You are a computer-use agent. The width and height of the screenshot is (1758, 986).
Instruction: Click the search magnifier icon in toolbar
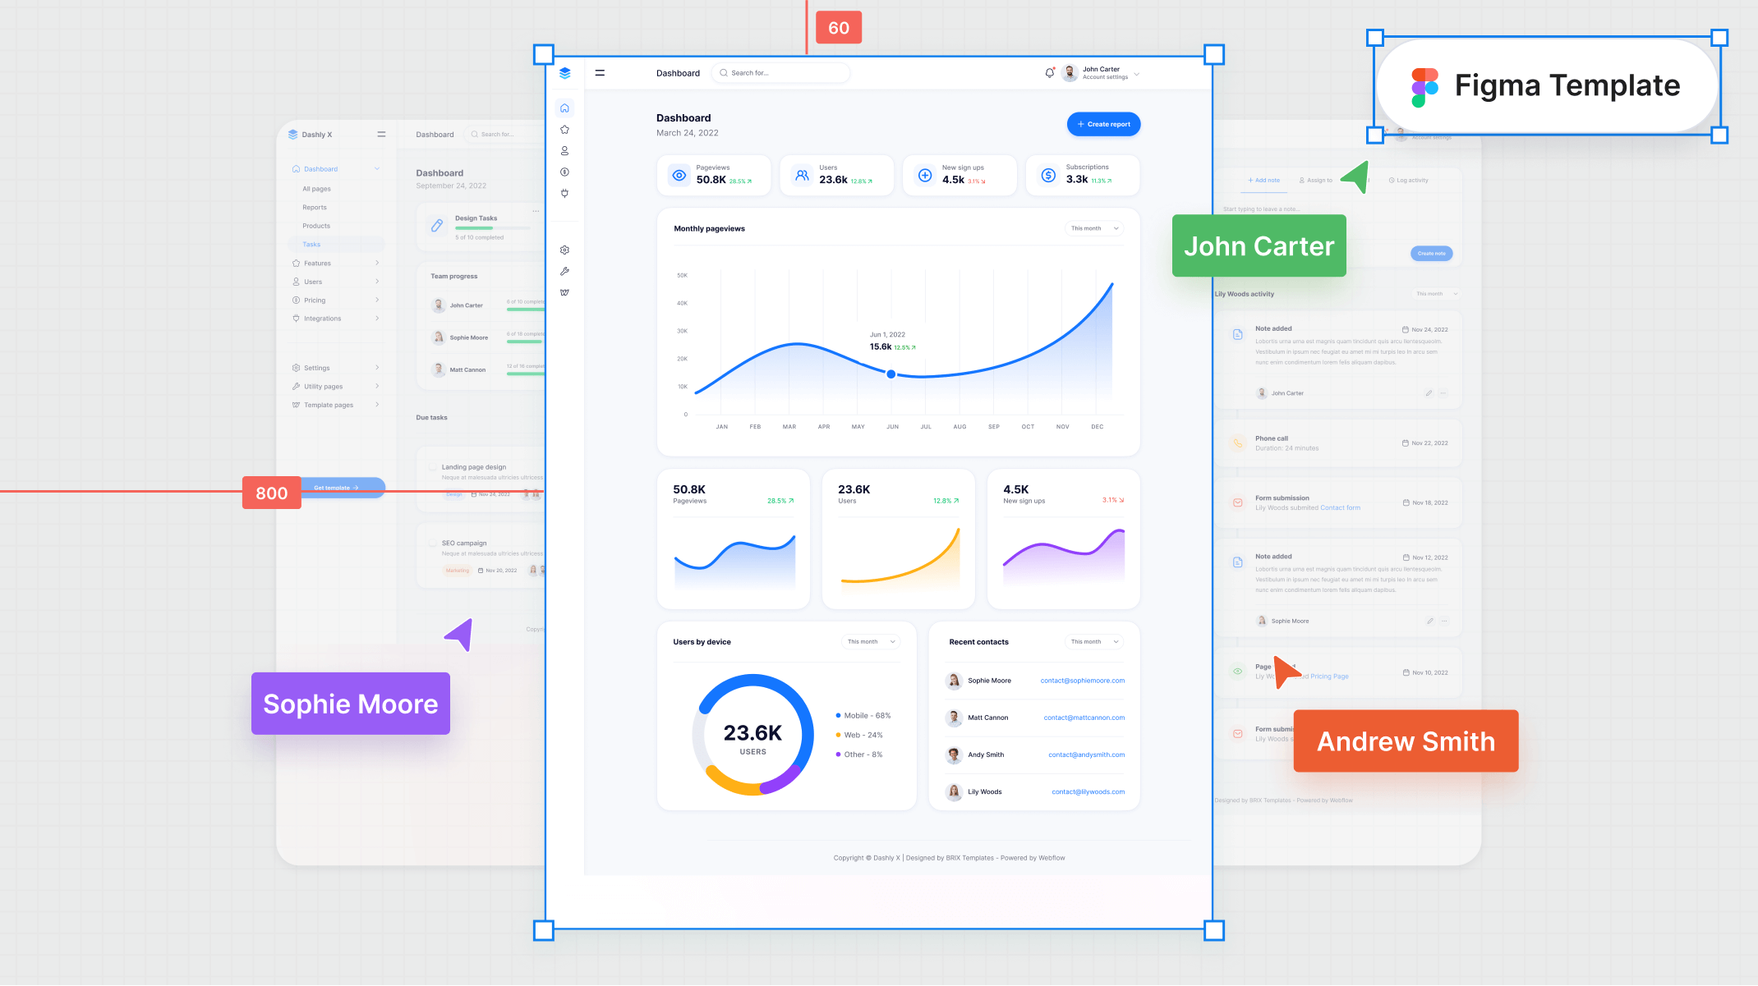click(725, 72)
